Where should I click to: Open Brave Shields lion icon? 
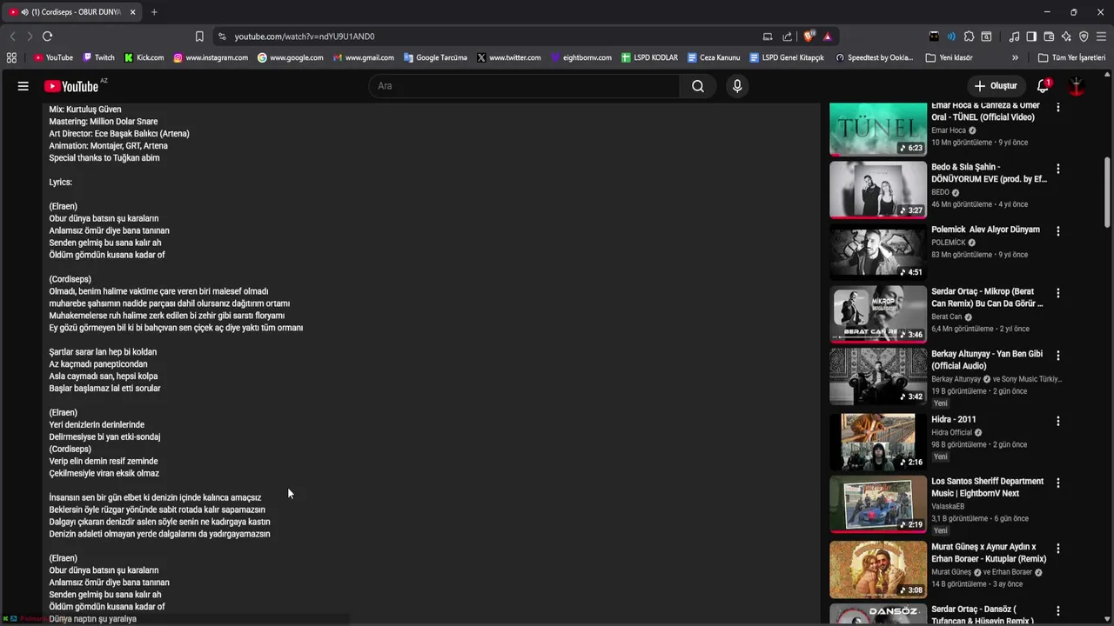click(809, 37)
